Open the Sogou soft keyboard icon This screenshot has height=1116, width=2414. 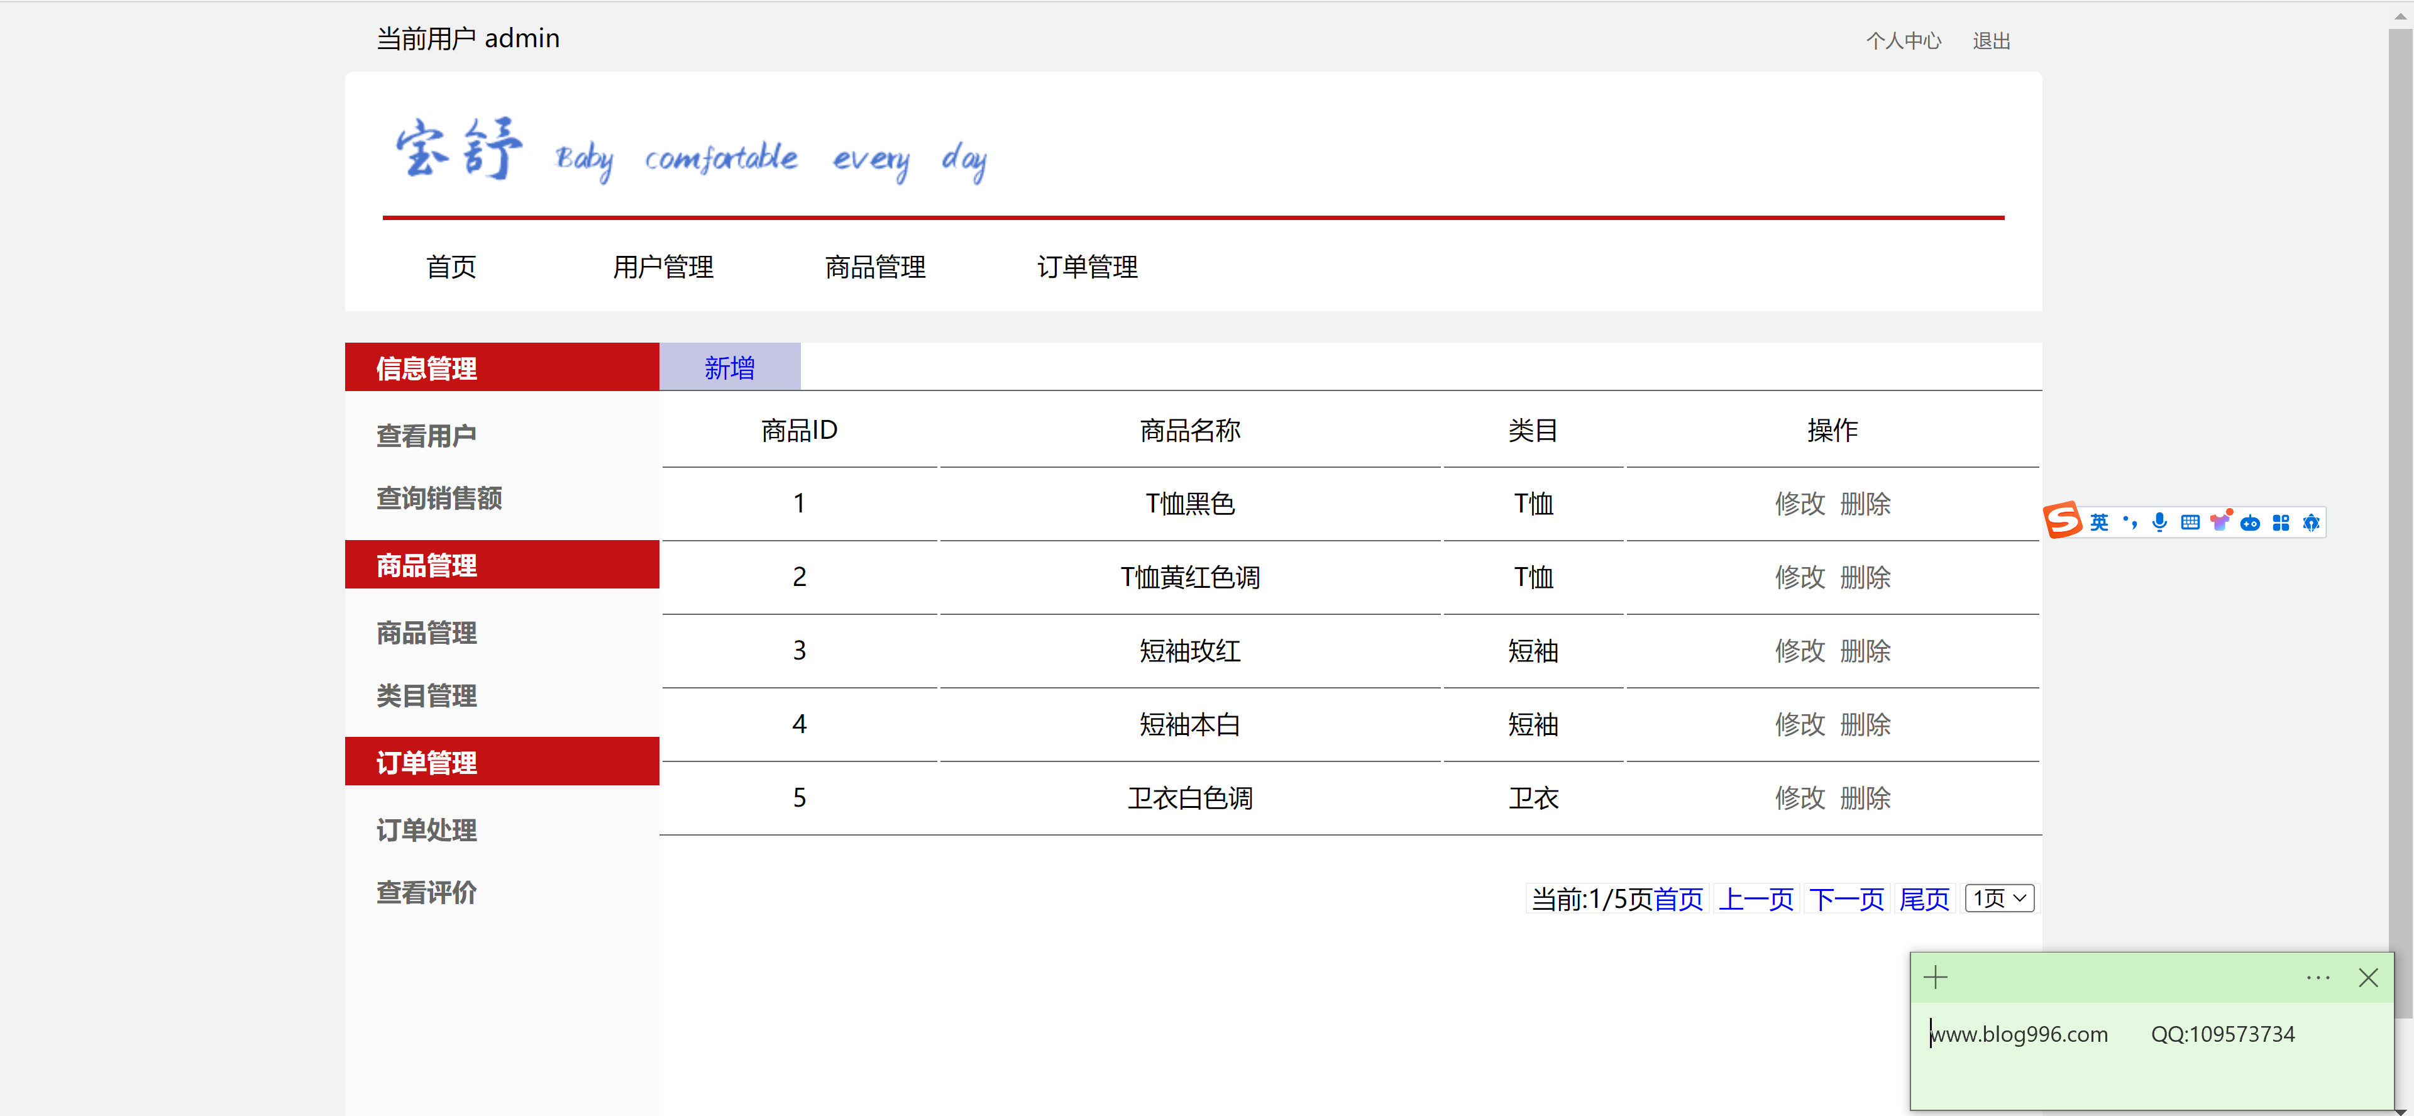(x=2190, y=523)
